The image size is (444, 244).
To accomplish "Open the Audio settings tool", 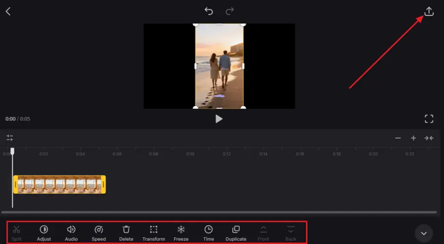I will pos(71,233).
